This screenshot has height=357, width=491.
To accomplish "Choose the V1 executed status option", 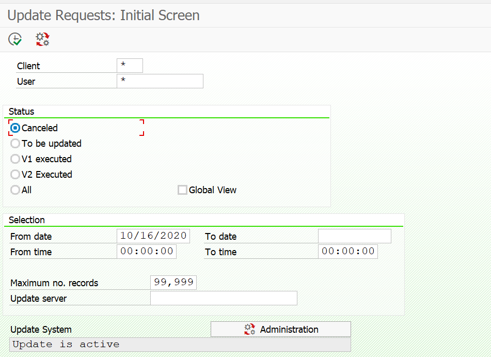I will [15, 159].
